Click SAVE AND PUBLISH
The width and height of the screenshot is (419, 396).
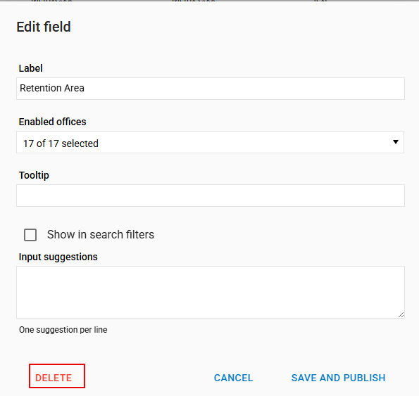(338, 378)
